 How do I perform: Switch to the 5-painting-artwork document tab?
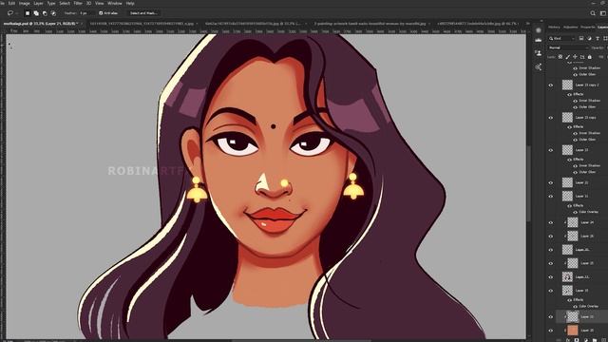tap(370, 24)
